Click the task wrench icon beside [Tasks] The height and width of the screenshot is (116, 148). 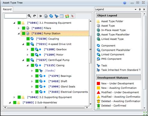coord(41,71)
